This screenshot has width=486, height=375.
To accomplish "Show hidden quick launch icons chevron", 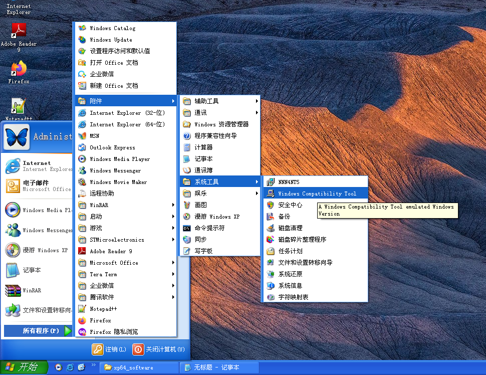I will (93, 365).
